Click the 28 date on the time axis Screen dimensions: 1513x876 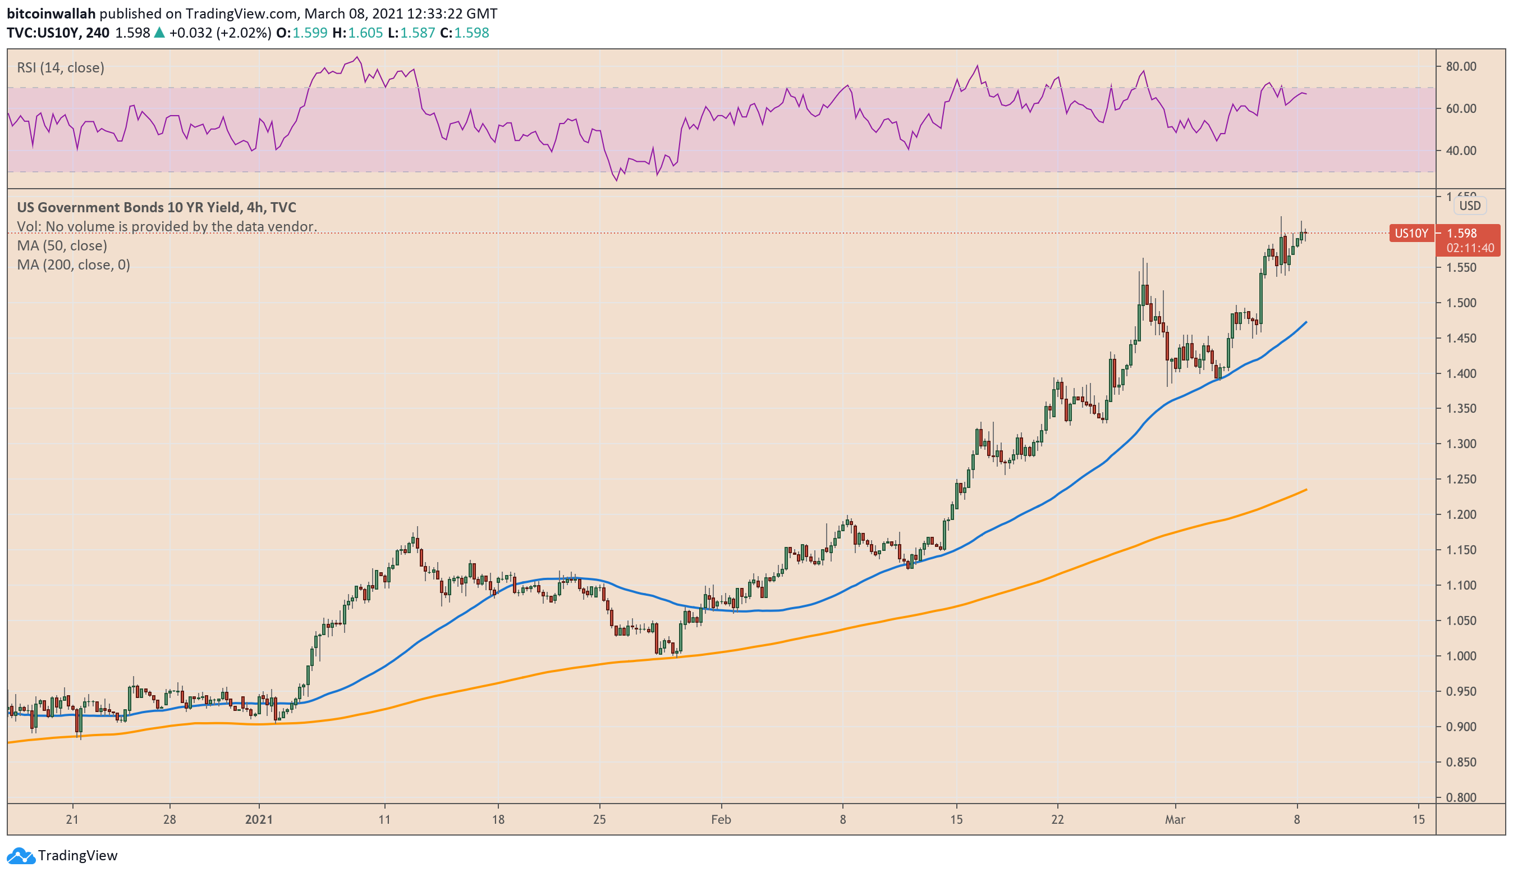pos(169,819)
